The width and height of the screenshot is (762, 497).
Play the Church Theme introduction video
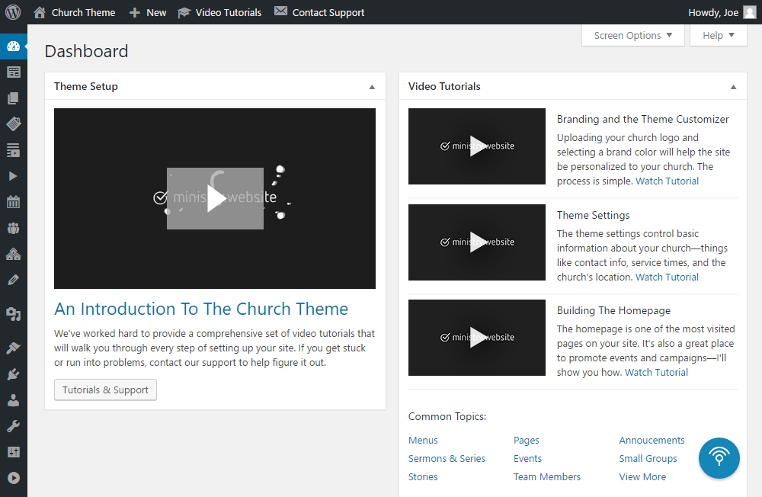click(x=215, y=198)
